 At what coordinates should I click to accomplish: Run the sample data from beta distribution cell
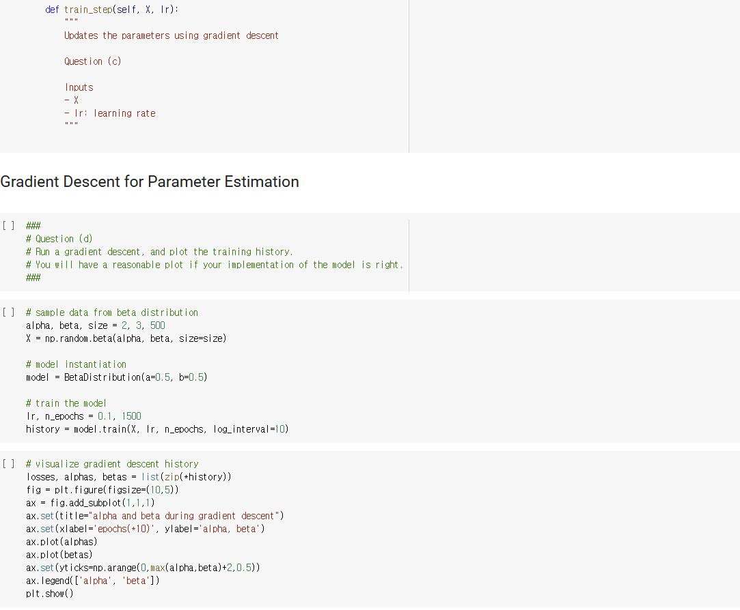[x=8, y=312]
